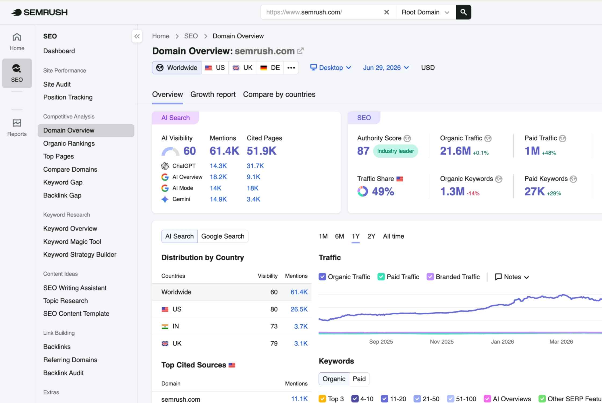Select the All time range

393,236
